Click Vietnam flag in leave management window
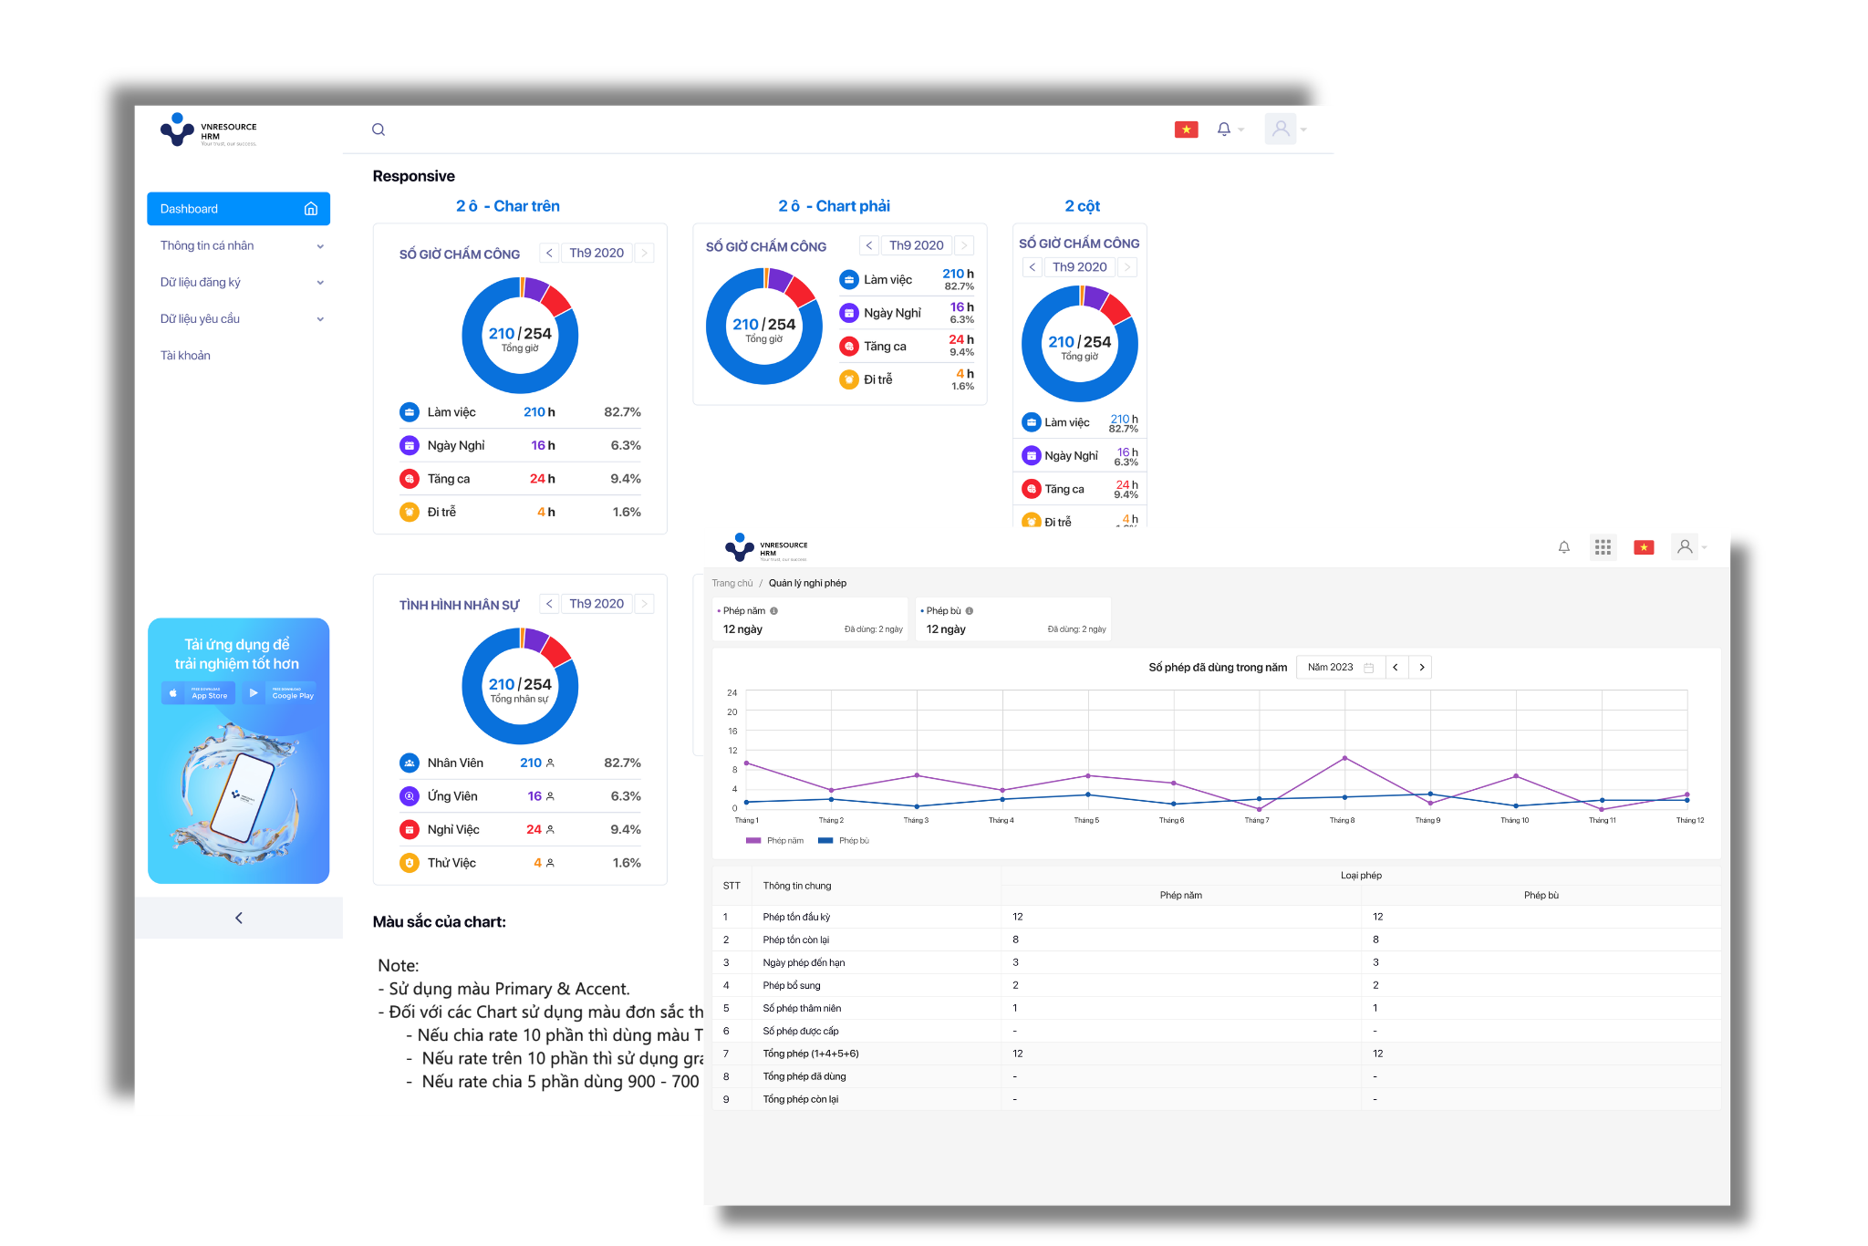This screenshot has height=1246, width=1868. 1644,547
